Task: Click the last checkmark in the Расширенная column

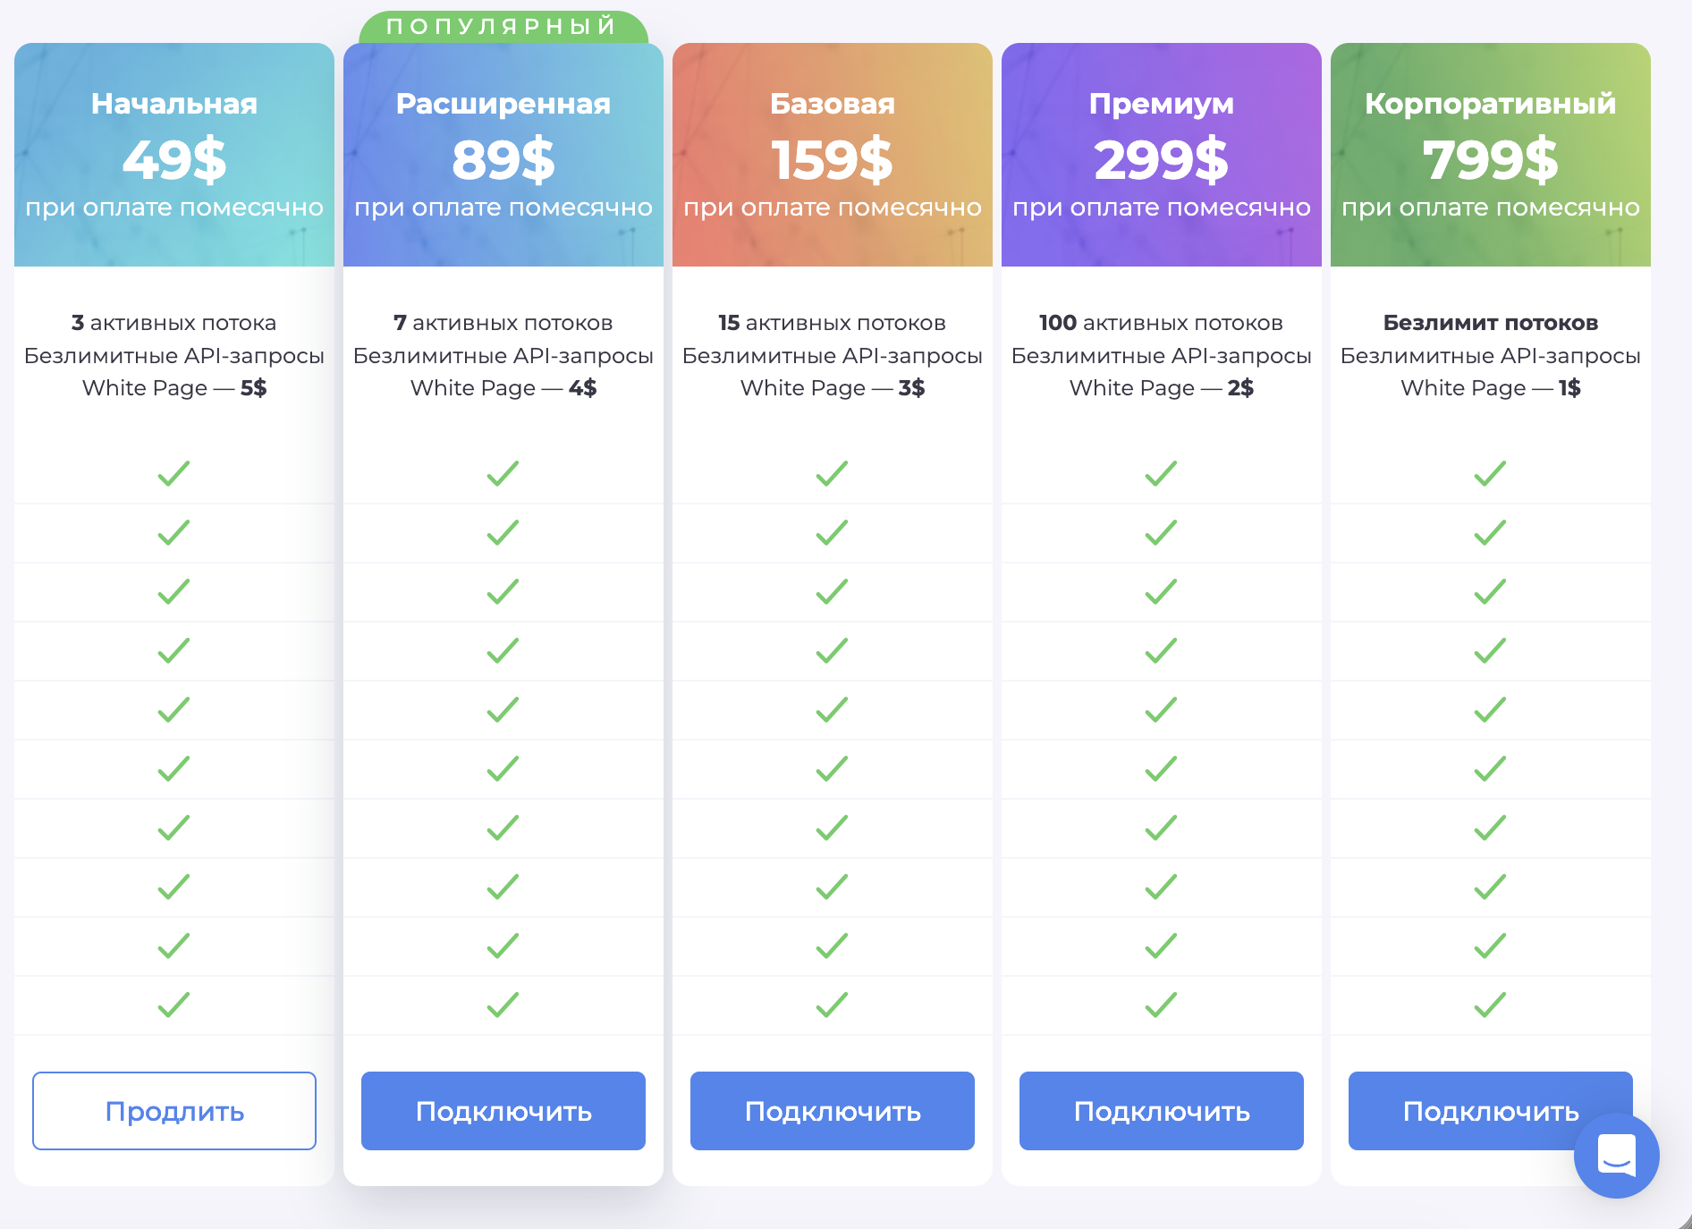Action: 503,1005
